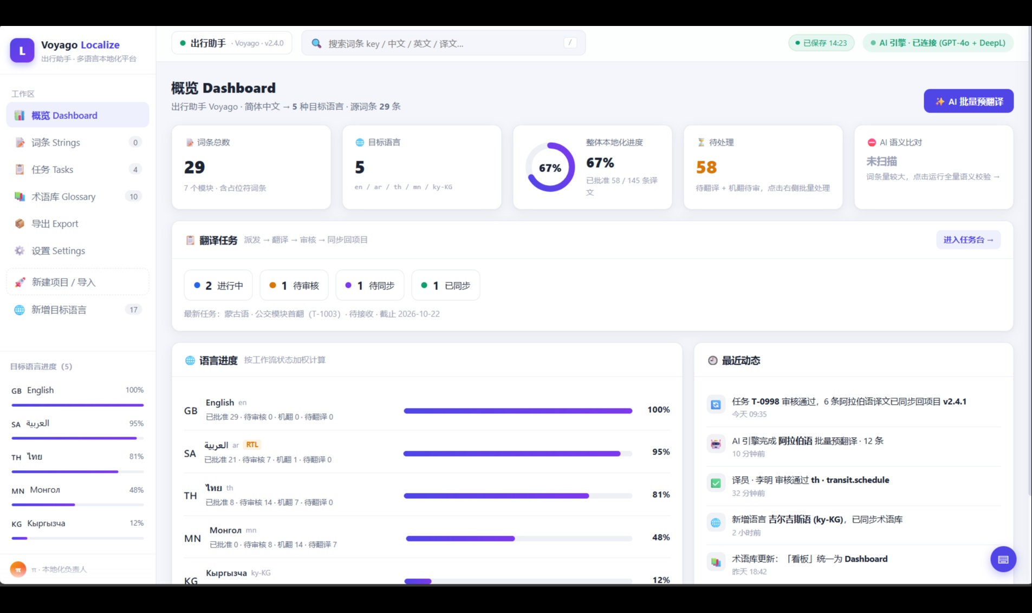Click the globe icon for 新增语言 吉尔吉斯语
Viewport: 1032px width, 613px height.
pos(716,523)
